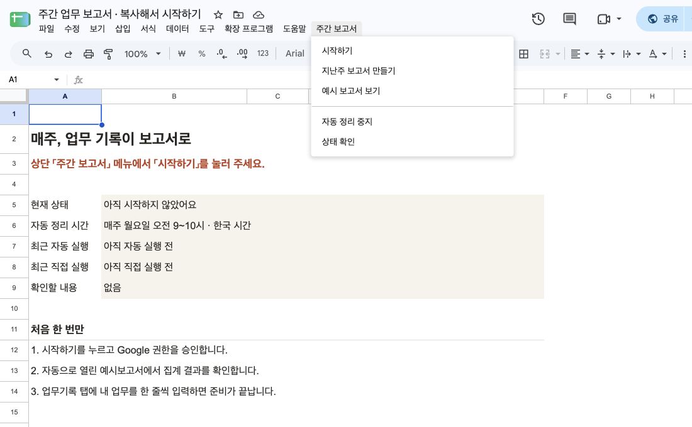Open horizontal align options
Screen dimensions: 692x427
[x=579, y=54]
